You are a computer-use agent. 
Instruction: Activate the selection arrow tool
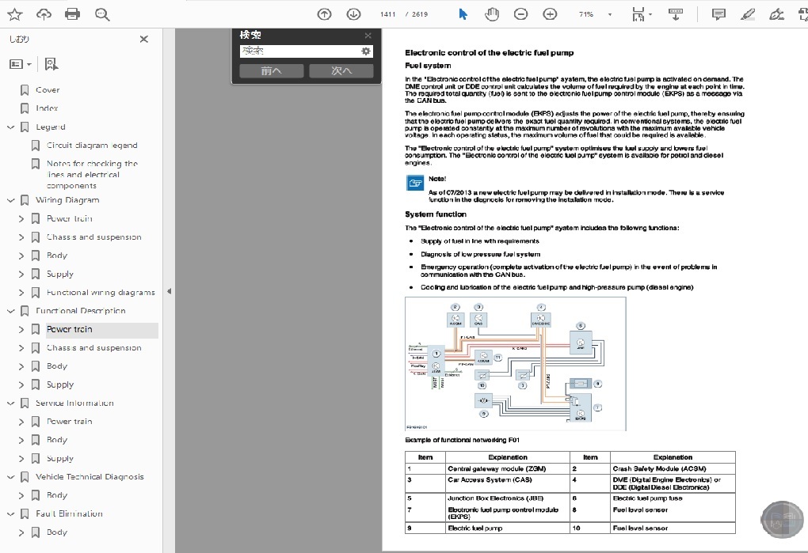tap(463, 14)
